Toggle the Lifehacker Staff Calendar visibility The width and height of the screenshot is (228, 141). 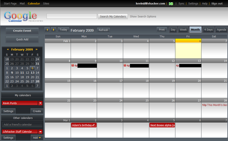point(20,131)
